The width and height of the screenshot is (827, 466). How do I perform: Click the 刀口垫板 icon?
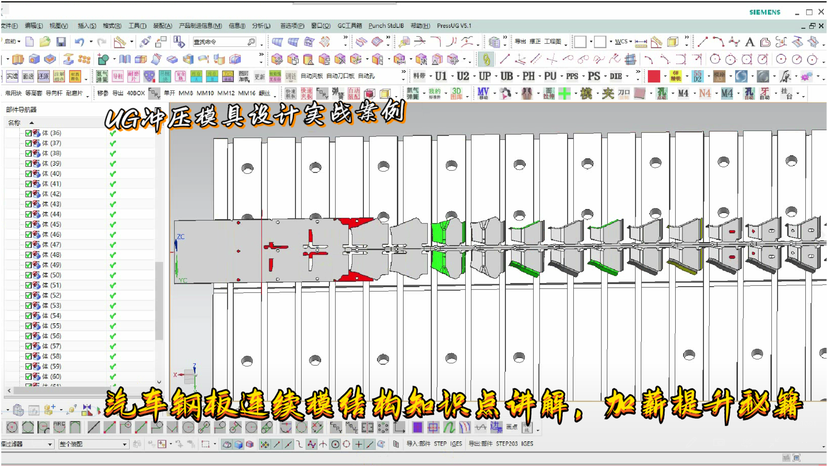coord(228,76)
